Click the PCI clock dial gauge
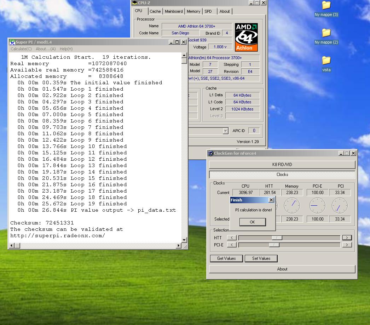The width and height of the screenshot is (370, 325). [340, 206]
